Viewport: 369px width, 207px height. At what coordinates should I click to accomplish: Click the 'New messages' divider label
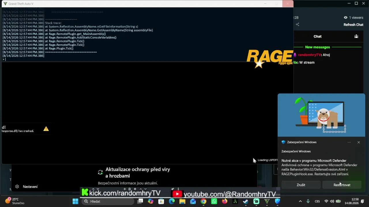(317, 47)
